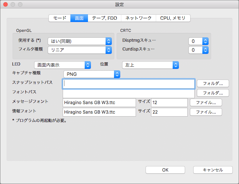Click the 情報フォント file name field
239x184 pixels.
click(99, 112)
